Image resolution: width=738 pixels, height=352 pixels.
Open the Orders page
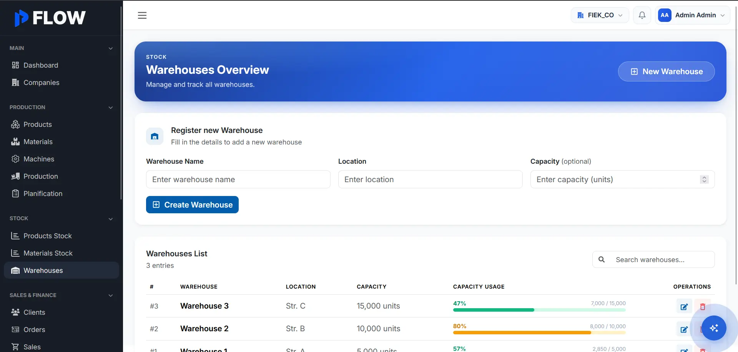pyautogui.click(x=61, y=330)
